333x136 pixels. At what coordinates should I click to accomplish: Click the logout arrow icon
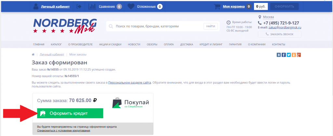click(x=79, y=6)
